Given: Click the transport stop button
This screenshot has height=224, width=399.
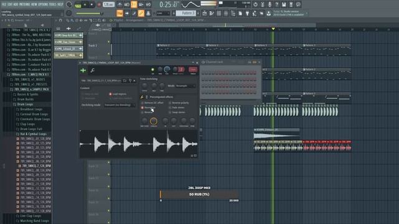Looking at the screenshot, I should [x=92, y=4].
